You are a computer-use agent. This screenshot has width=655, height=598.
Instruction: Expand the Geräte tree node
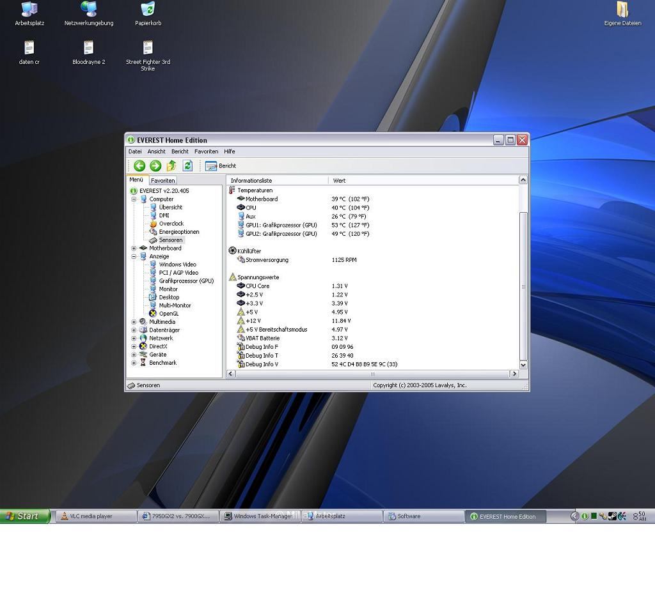[x=134, y=355]
